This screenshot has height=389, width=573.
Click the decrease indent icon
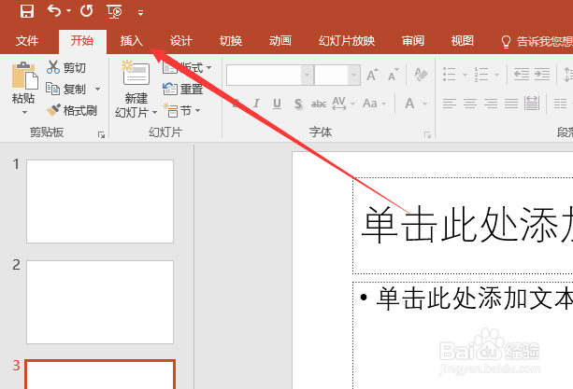[x=522, y=75]
